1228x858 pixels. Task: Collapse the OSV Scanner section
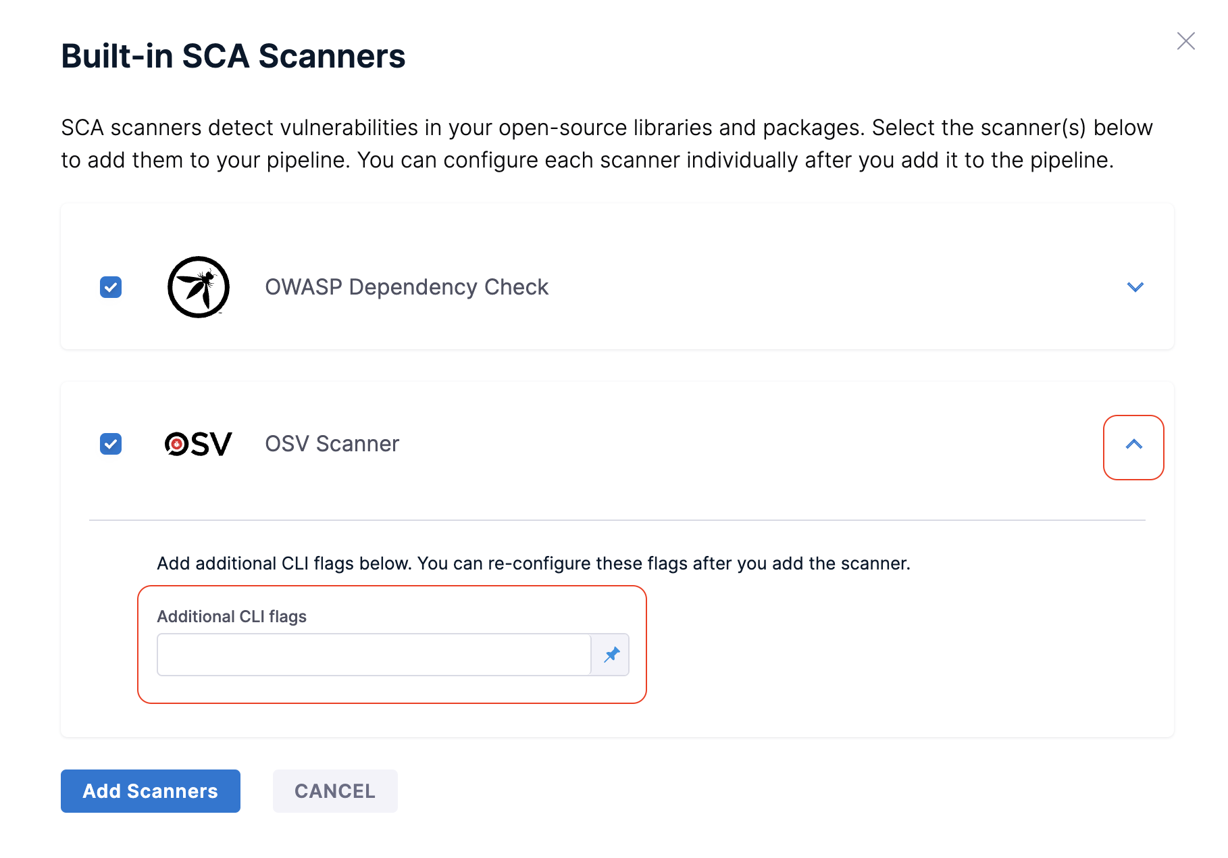tap(1133, 445)
